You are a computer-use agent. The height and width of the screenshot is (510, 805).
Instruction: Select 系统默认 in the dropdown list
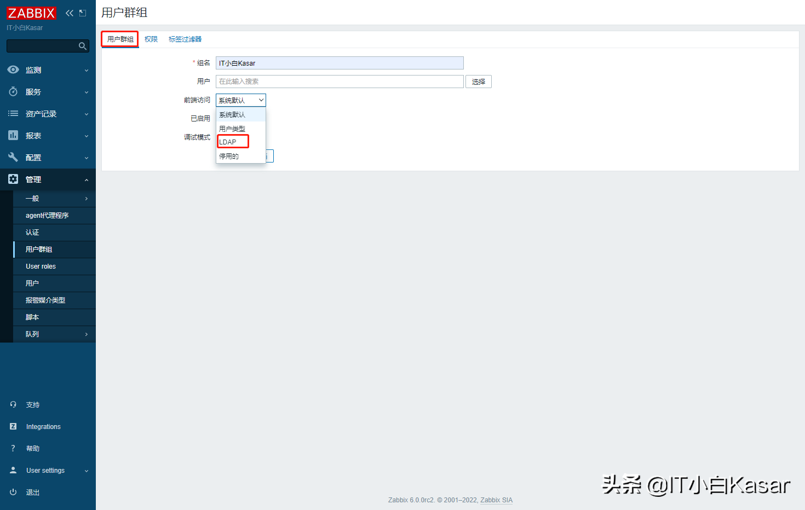(241, 114)
